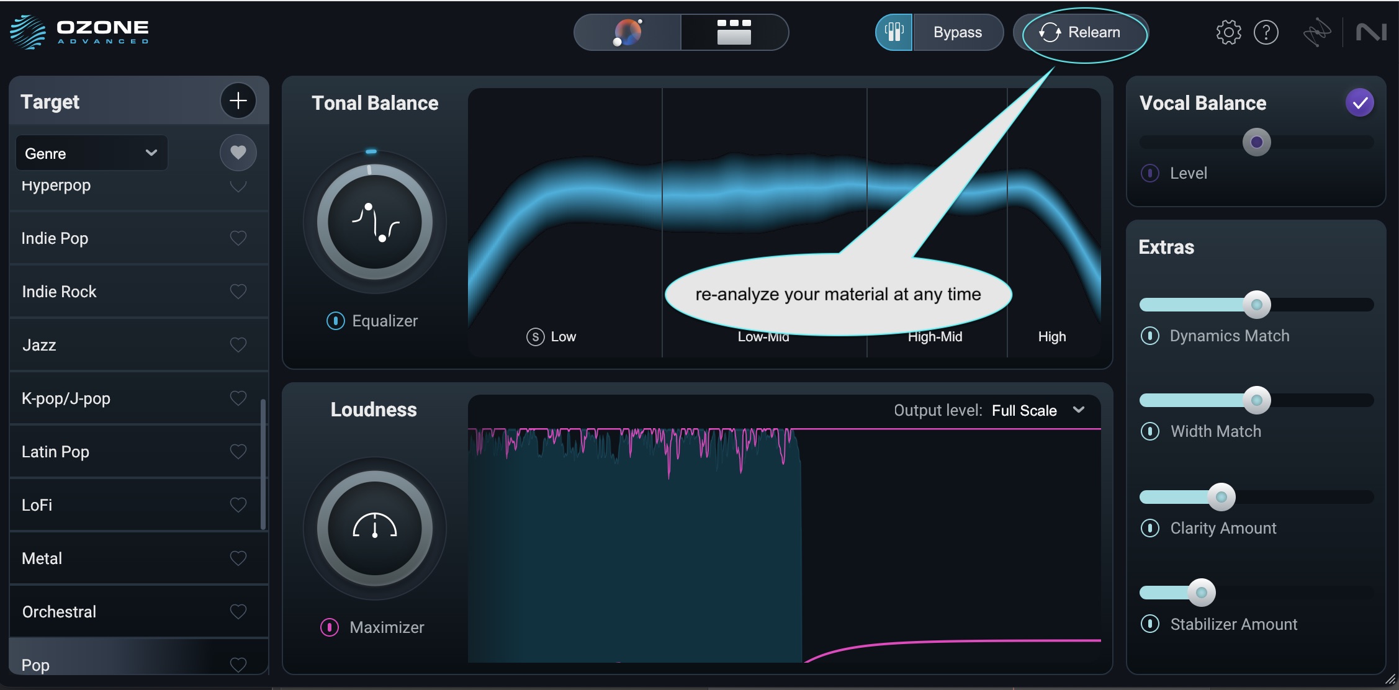Click the Dynamics Match slider
Screen dimensions: 1399x690
pyautogui.click(x=1256, y=305)
